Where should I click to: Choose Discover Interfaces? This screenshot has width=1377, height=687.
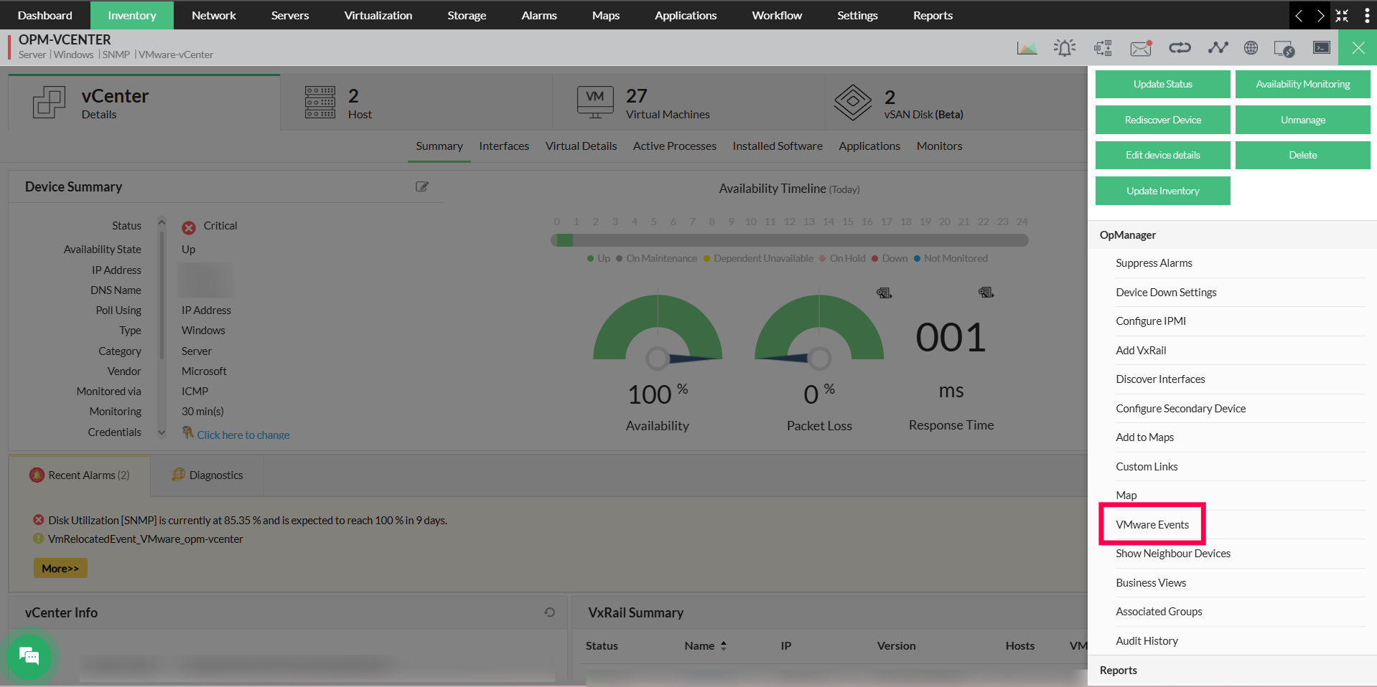click(1160, 379)
